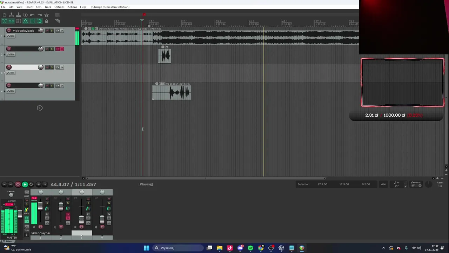Click the videoplayback volume fader in mixer
This screenshot has height=253, width=449.
(x=40, y=206)
